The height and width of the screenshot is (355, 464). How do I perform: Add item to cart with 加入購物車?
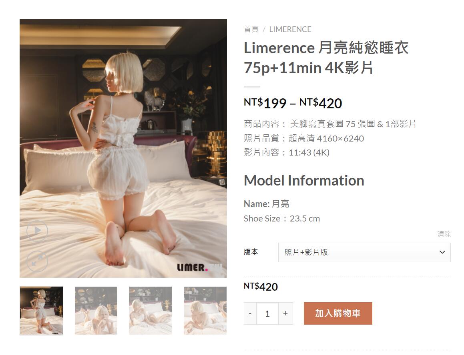[338, 313]
